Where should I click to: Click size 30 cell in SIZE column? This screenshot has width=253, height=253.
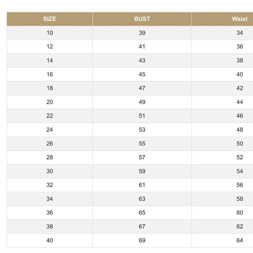point(50,171)
